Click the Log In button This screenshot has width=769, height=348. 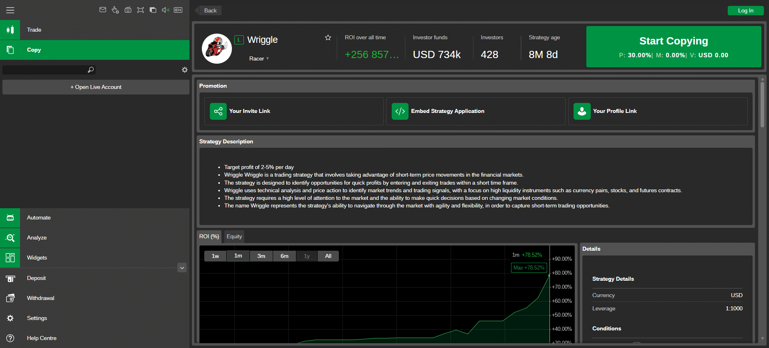tap(745, 10)
